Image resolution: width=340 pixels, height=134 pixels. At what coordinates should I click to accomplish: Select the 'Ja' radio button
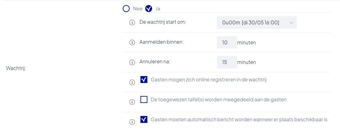[149, 9]
